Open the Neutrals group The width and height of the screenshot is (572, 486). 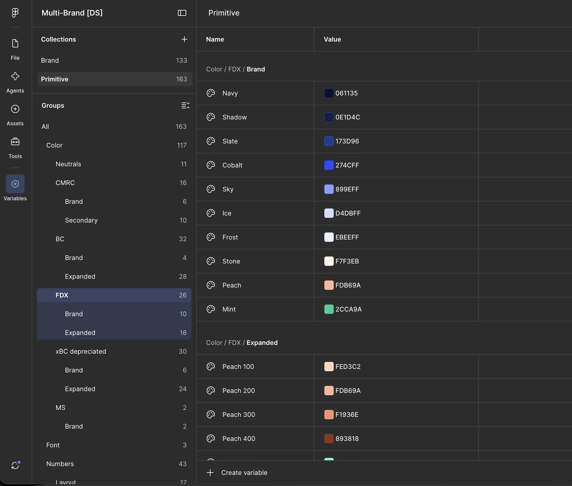pos(114,164)
